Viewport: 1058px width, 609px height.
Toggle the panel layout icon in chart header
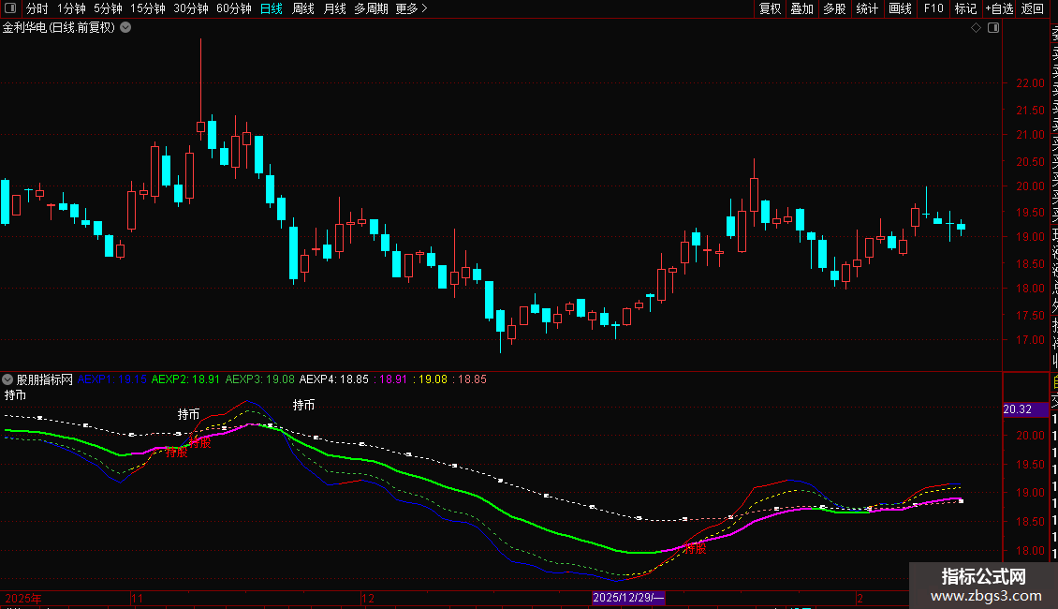993,28
